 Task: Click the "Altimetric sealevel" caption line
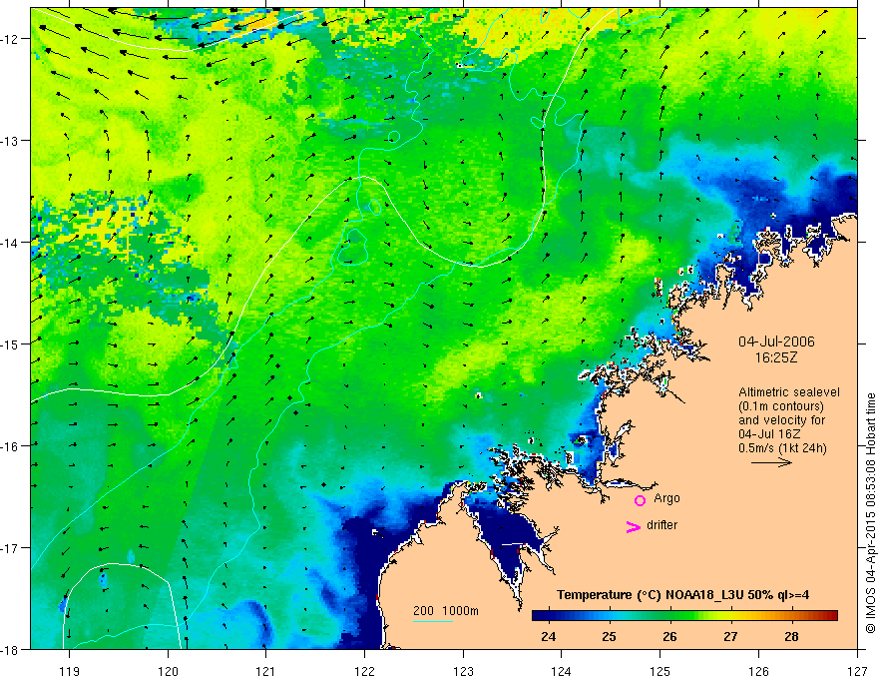pos(789,392)
